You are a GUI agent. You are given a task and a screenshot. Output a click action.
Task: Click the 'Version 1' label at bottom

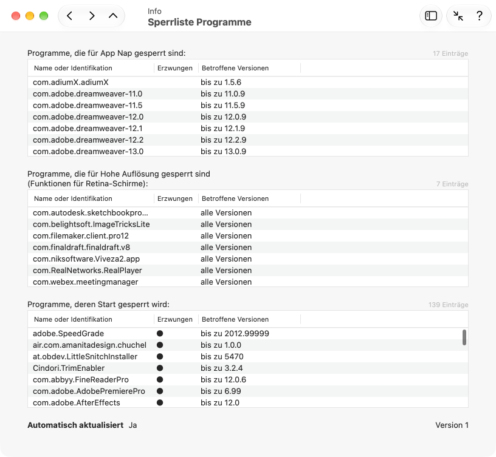click(452, 425)
